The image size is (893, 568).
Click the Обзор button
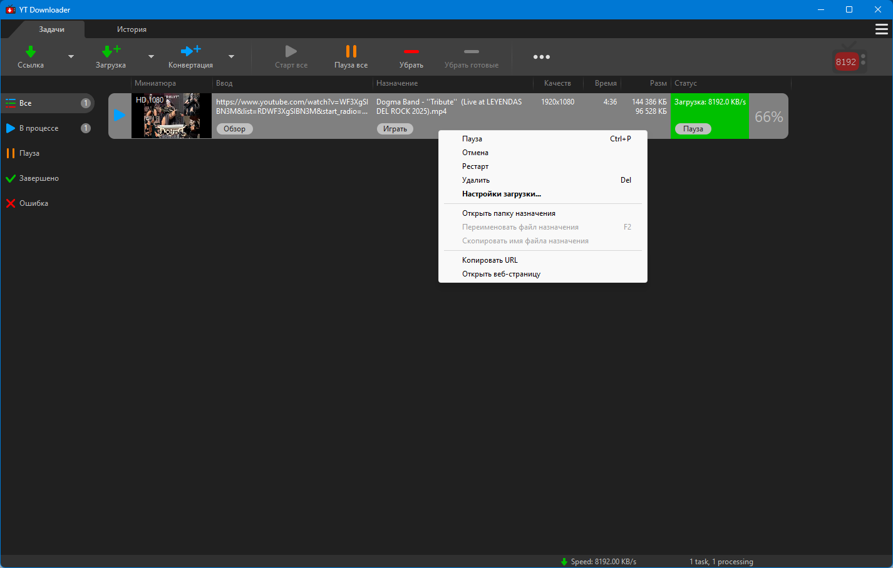click(x=235, y=129)
